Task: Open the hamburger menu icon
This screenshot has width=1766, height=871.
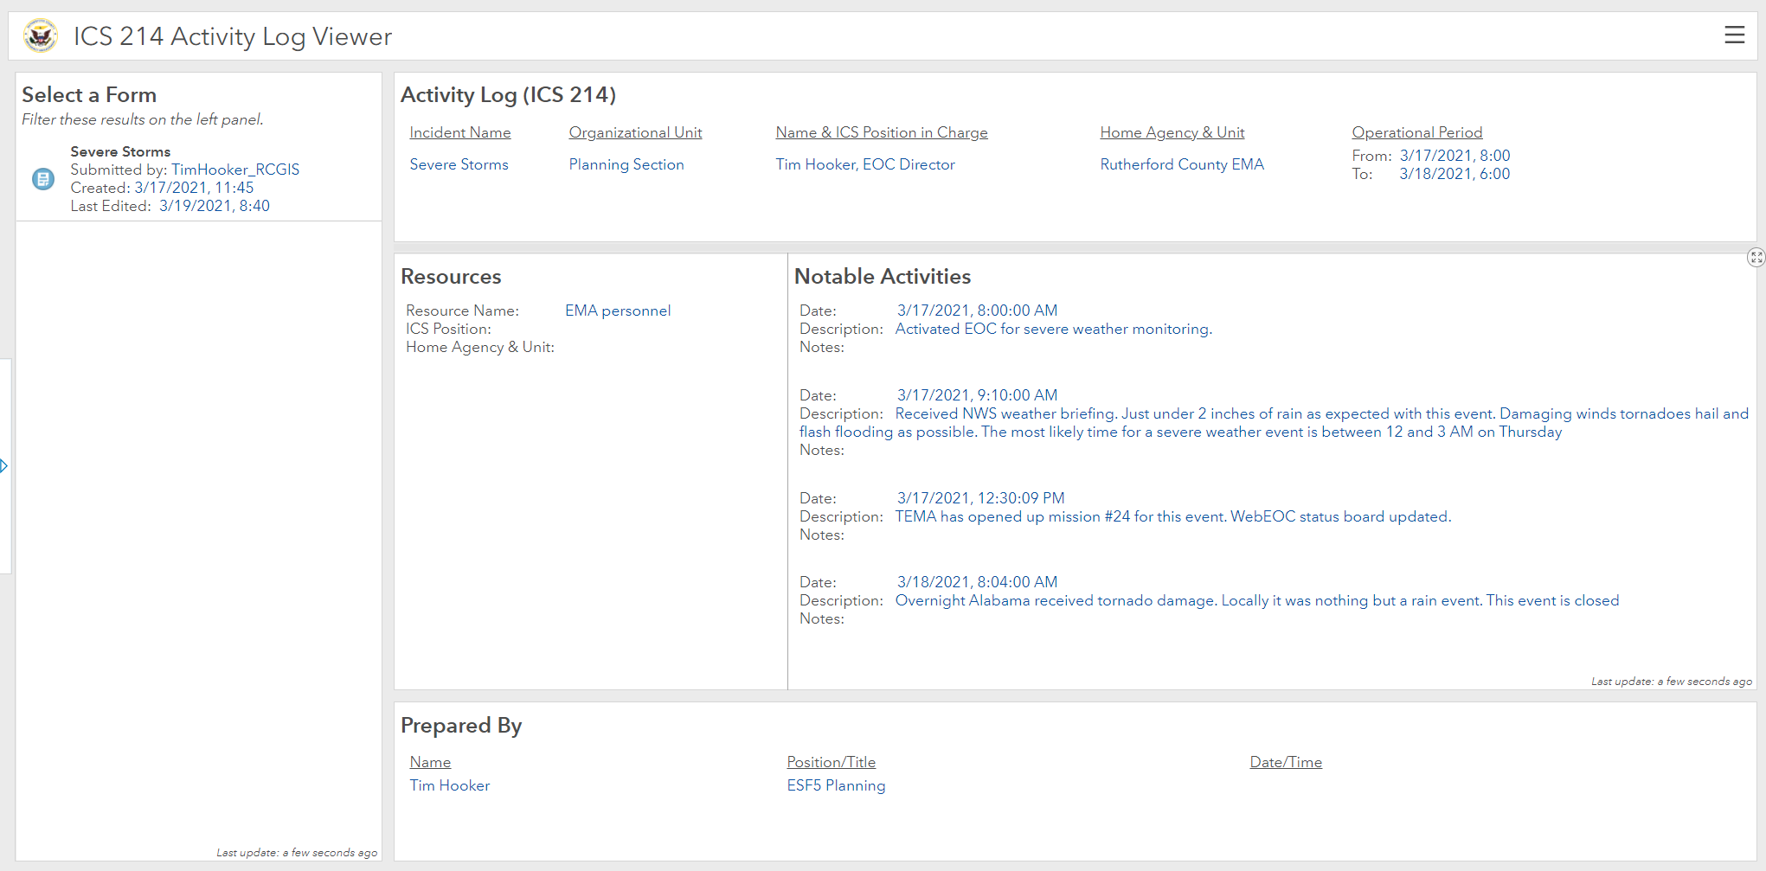Action: click(x=1734, y=35)
